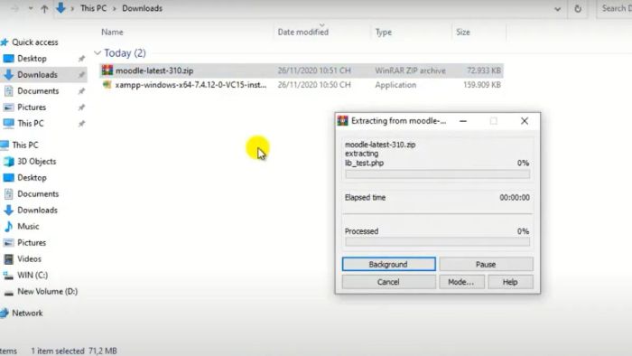Click the Search box field
This screenshot has height=356, width=632.
click(x=614, y=8)
